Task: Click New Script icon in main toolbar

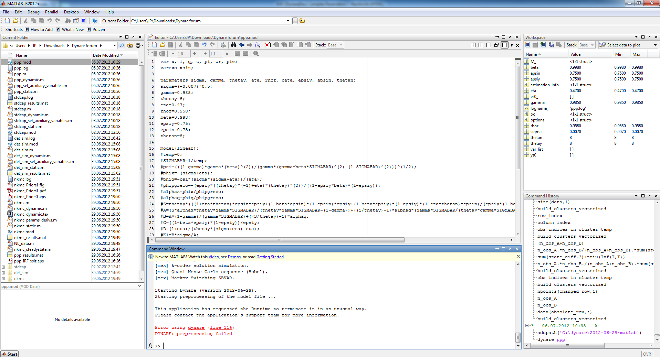Action: [7, 21]
